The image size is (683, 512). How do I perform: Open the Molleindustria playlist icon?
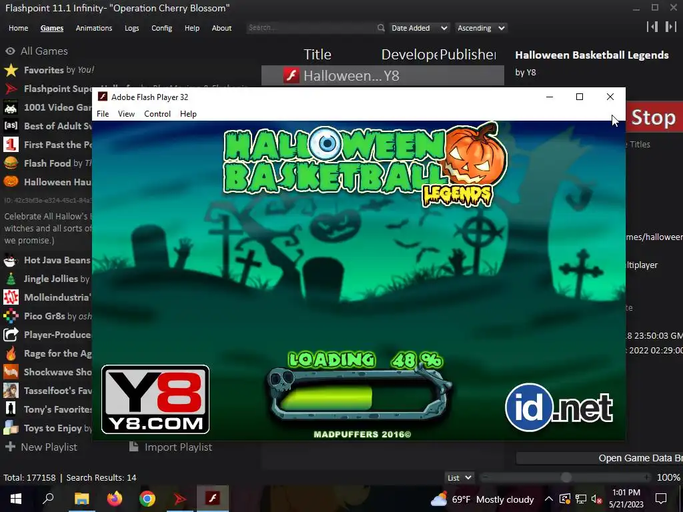[11, 297]
